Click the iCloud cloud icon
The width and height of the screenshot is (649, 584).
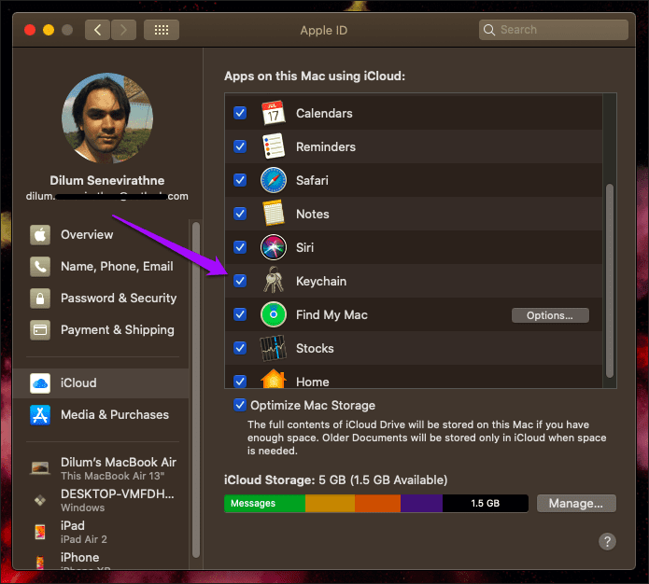tap(40, 383)
